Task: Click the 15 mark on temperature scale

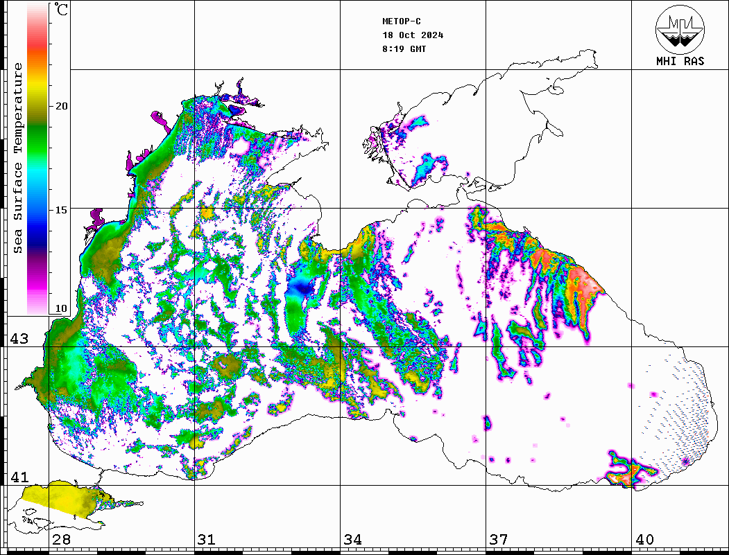Action: coord(61,210)
